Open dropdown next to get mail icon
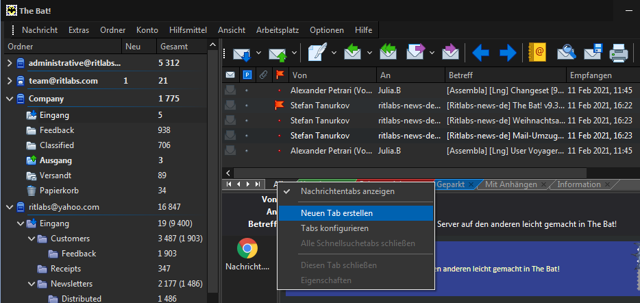Image resolution: width=640 pixels, height=303 pixels. pyautogui.click(x=258, y=53)
